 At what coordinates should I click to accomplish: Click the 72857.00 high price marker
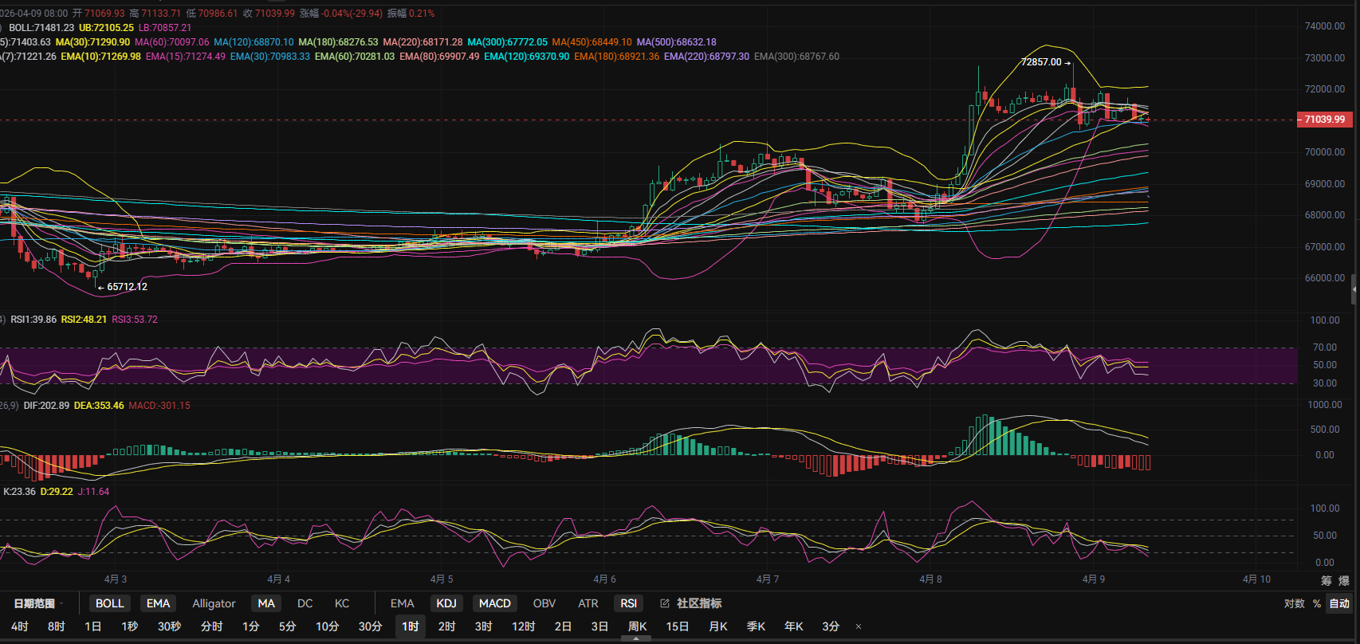(x=1041, y=62)
